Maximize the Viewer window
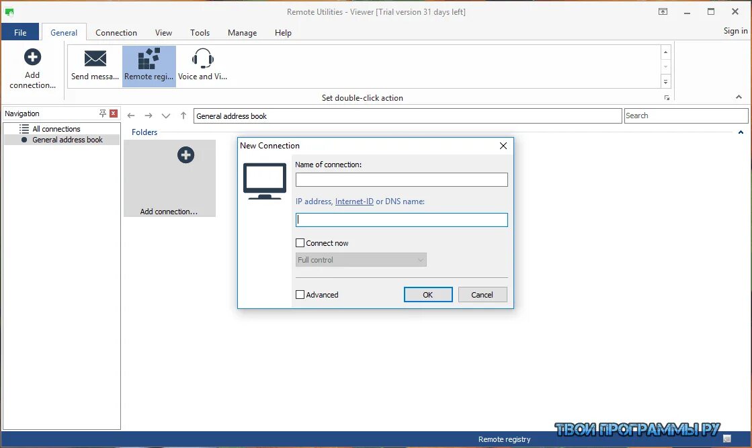The image size is (752, 448). pos(711,11)
